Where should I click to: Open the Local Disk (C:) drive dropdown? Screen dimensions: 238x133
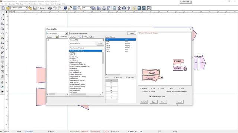[66, 33]
